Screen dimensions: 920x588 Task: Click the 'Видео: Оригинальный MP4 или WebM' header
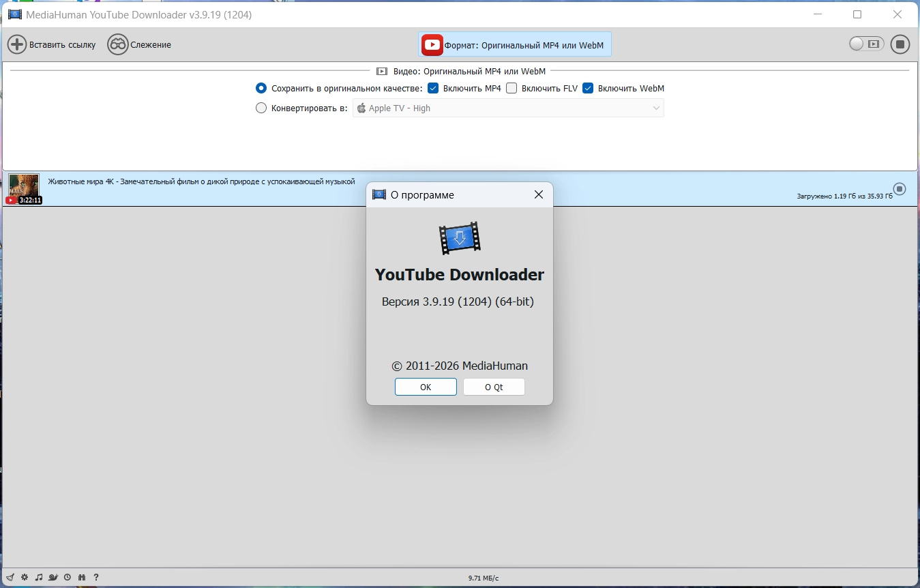tap(468, 71)
